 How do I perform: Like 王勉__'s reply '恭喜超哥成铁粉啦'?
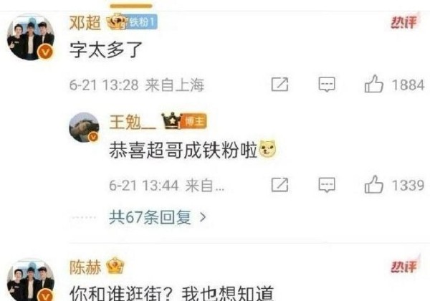coord(374,184)
